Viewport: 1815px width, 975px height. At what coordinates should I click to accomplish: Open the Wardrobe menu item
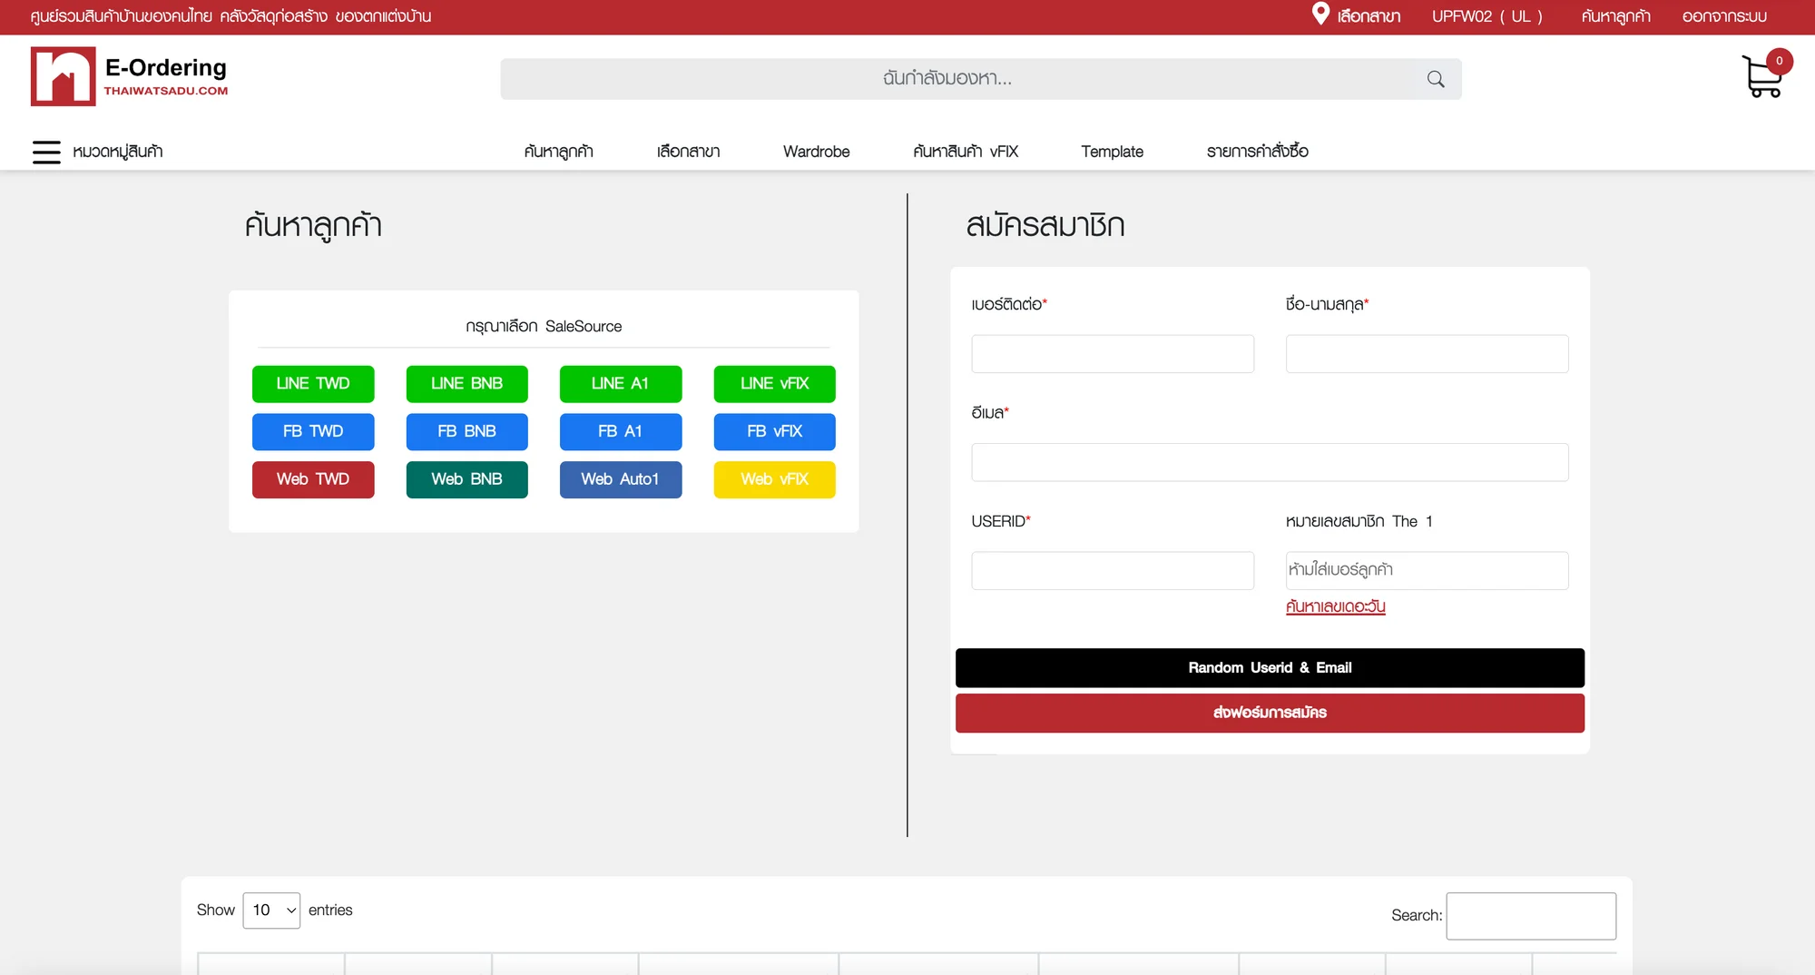pos(816,152)
